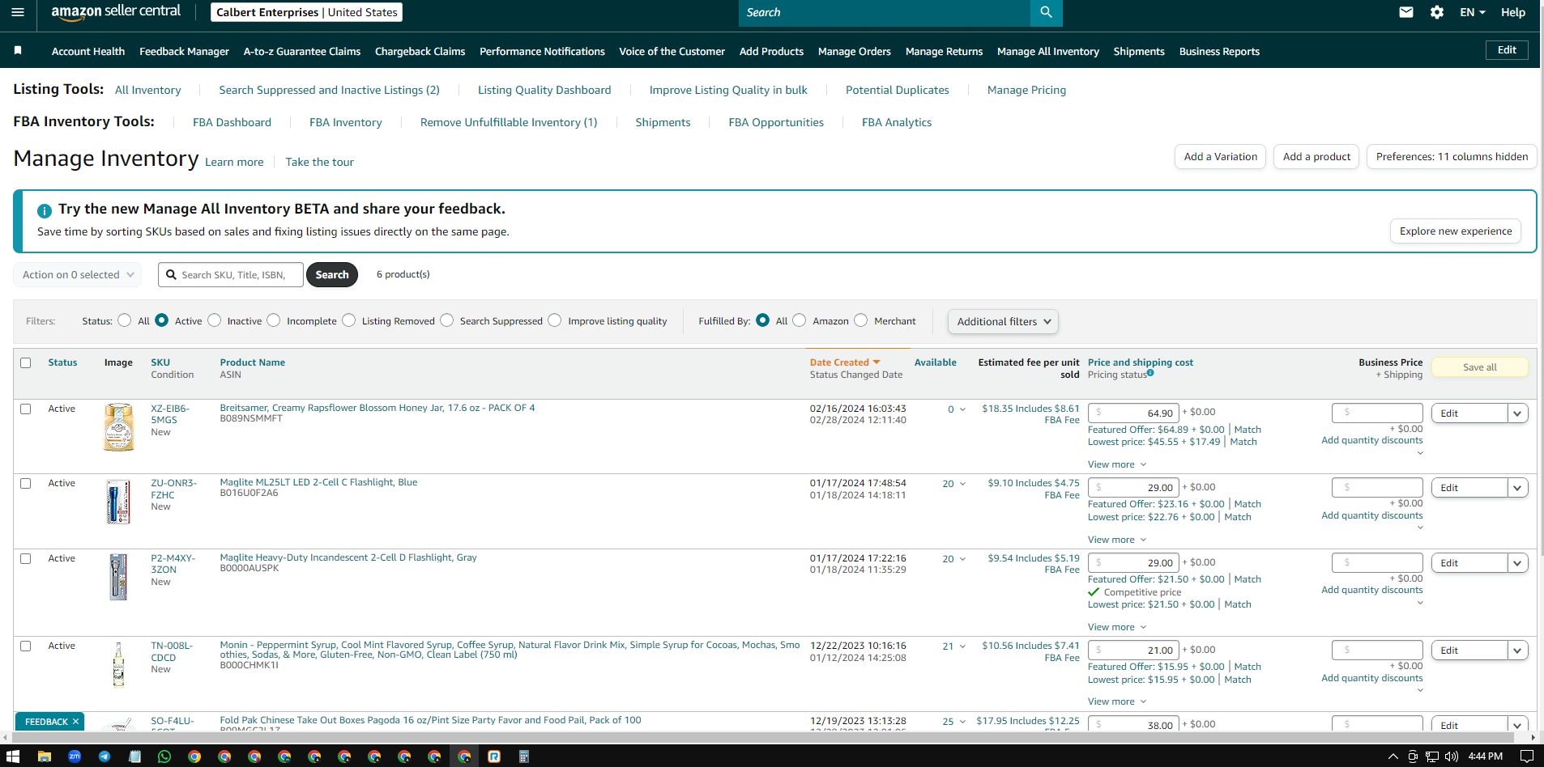Open the settings gear icon
This screenshot has width=1544, height=767.
[1437, 12]
